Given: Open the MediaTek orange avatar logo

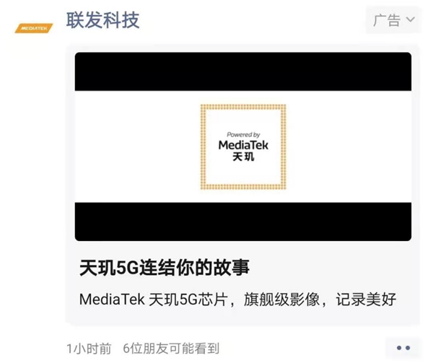Looking at the screenshot, I should pos(33,28).
